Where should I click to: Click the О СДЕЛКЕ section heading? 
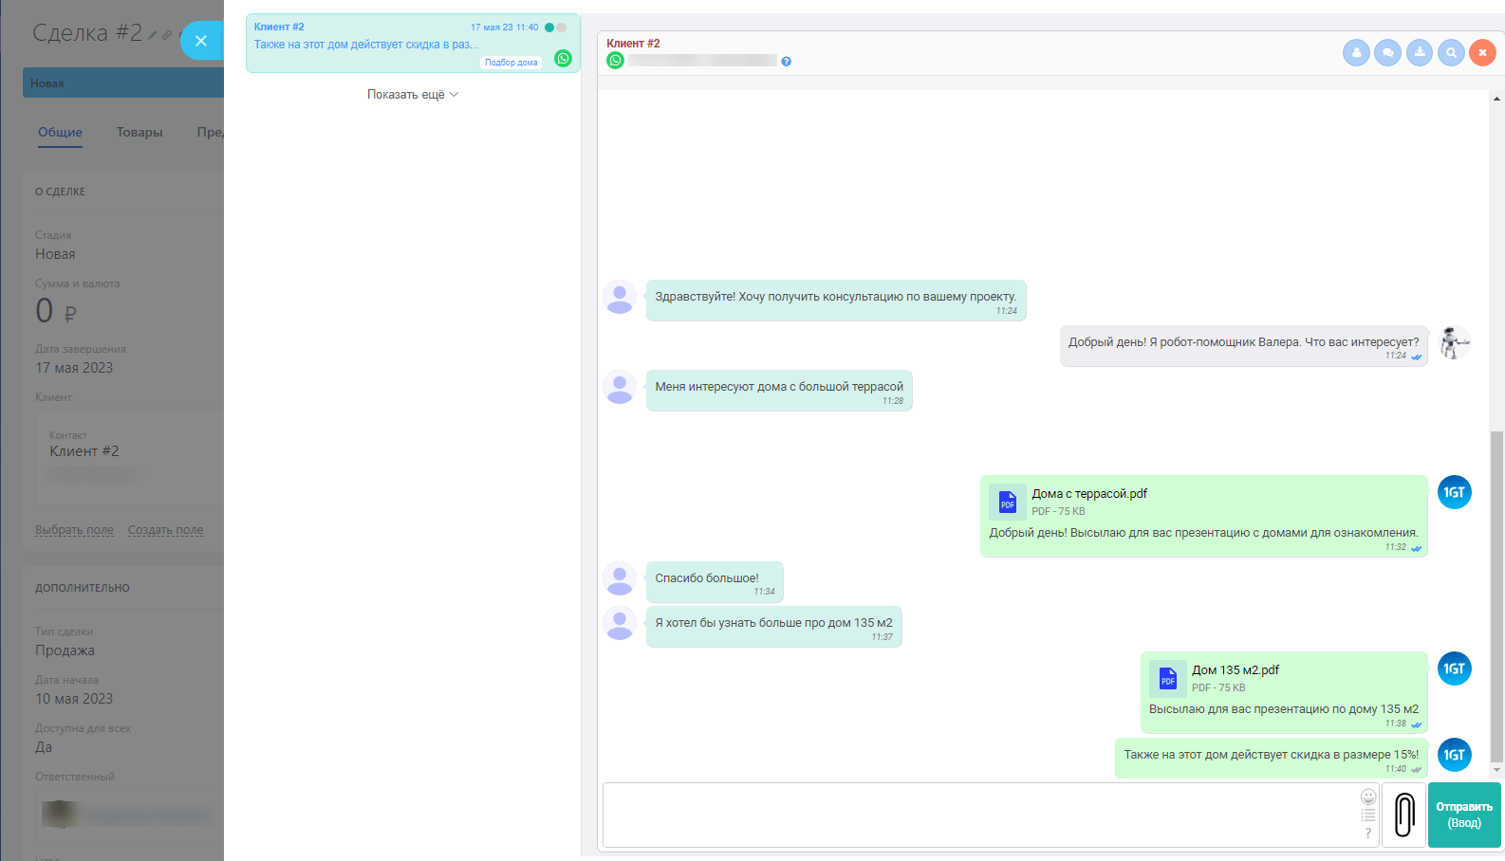(x=61, y=192)
